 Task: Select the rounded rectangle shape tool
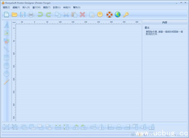(x=6, y=66)
